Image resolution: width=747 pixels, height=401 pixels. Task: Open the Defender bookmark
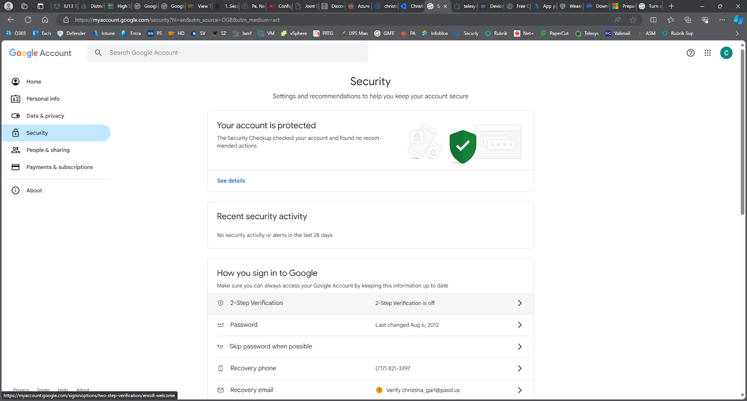point(71,33)
